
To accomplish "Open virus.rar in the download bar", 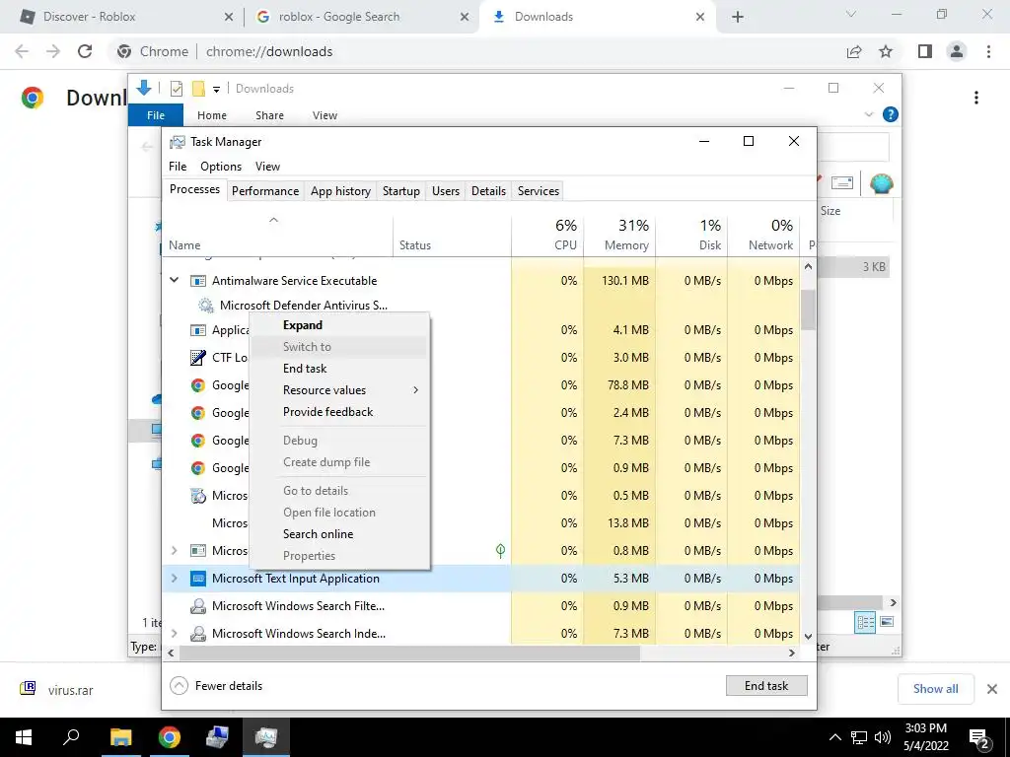I will (x=70, y=690).
